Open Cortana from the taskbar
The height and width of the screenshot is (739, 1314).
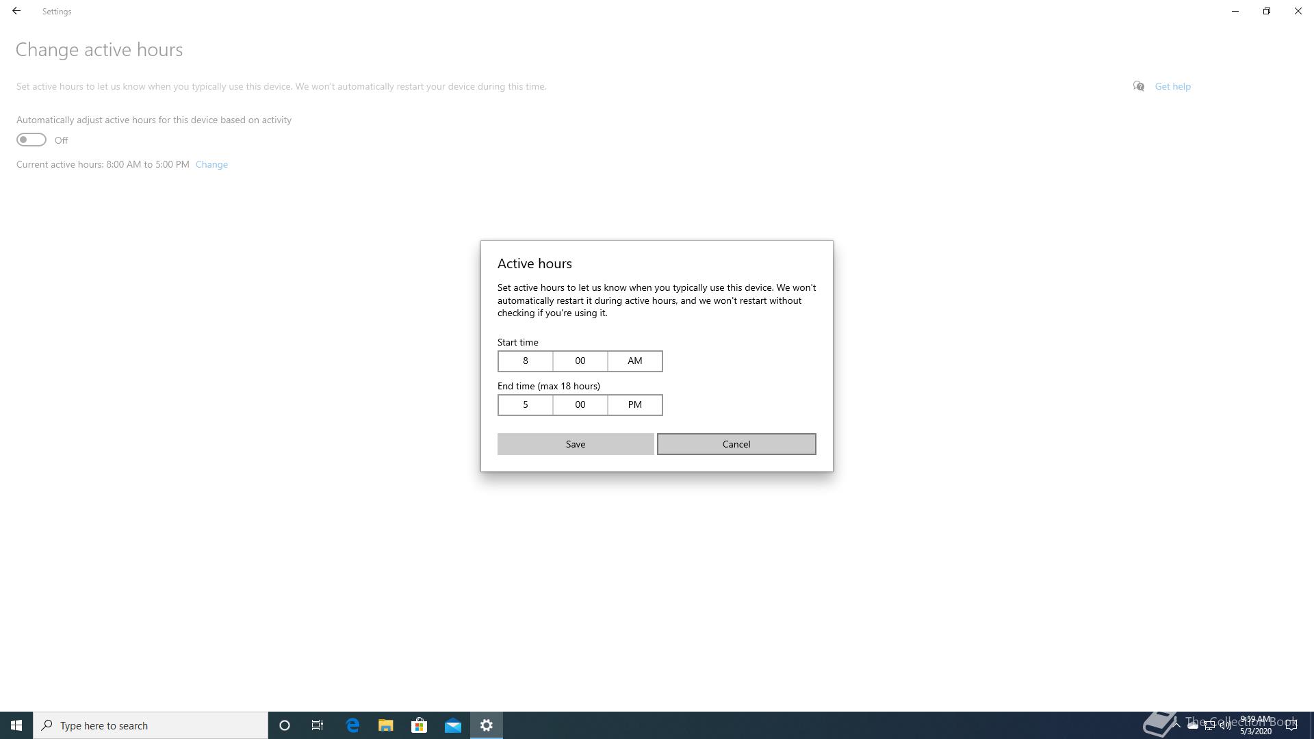click(x=285, y=725)
